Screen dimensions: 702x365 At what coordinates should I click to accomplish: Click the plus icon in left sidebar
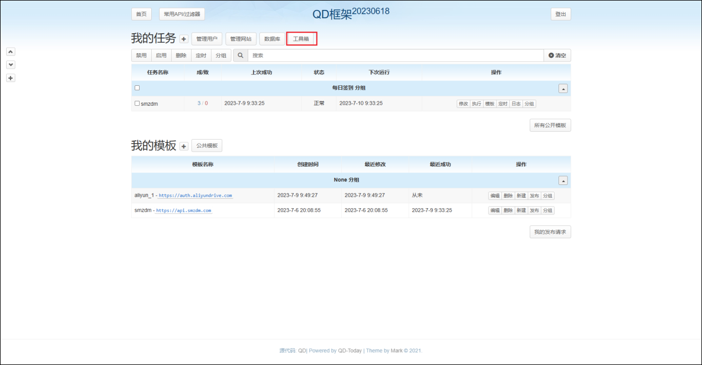[x=11, y=78]
